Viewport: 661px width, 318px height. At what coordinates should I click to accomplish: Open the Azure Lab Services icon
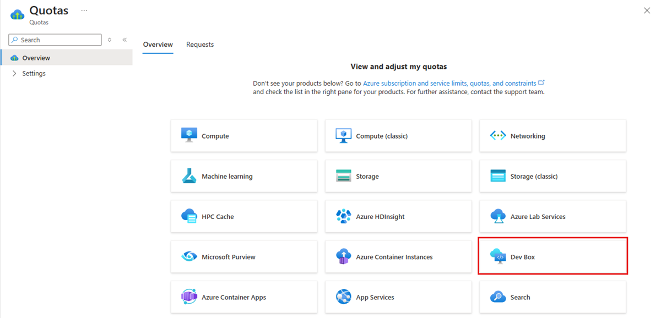498,217
